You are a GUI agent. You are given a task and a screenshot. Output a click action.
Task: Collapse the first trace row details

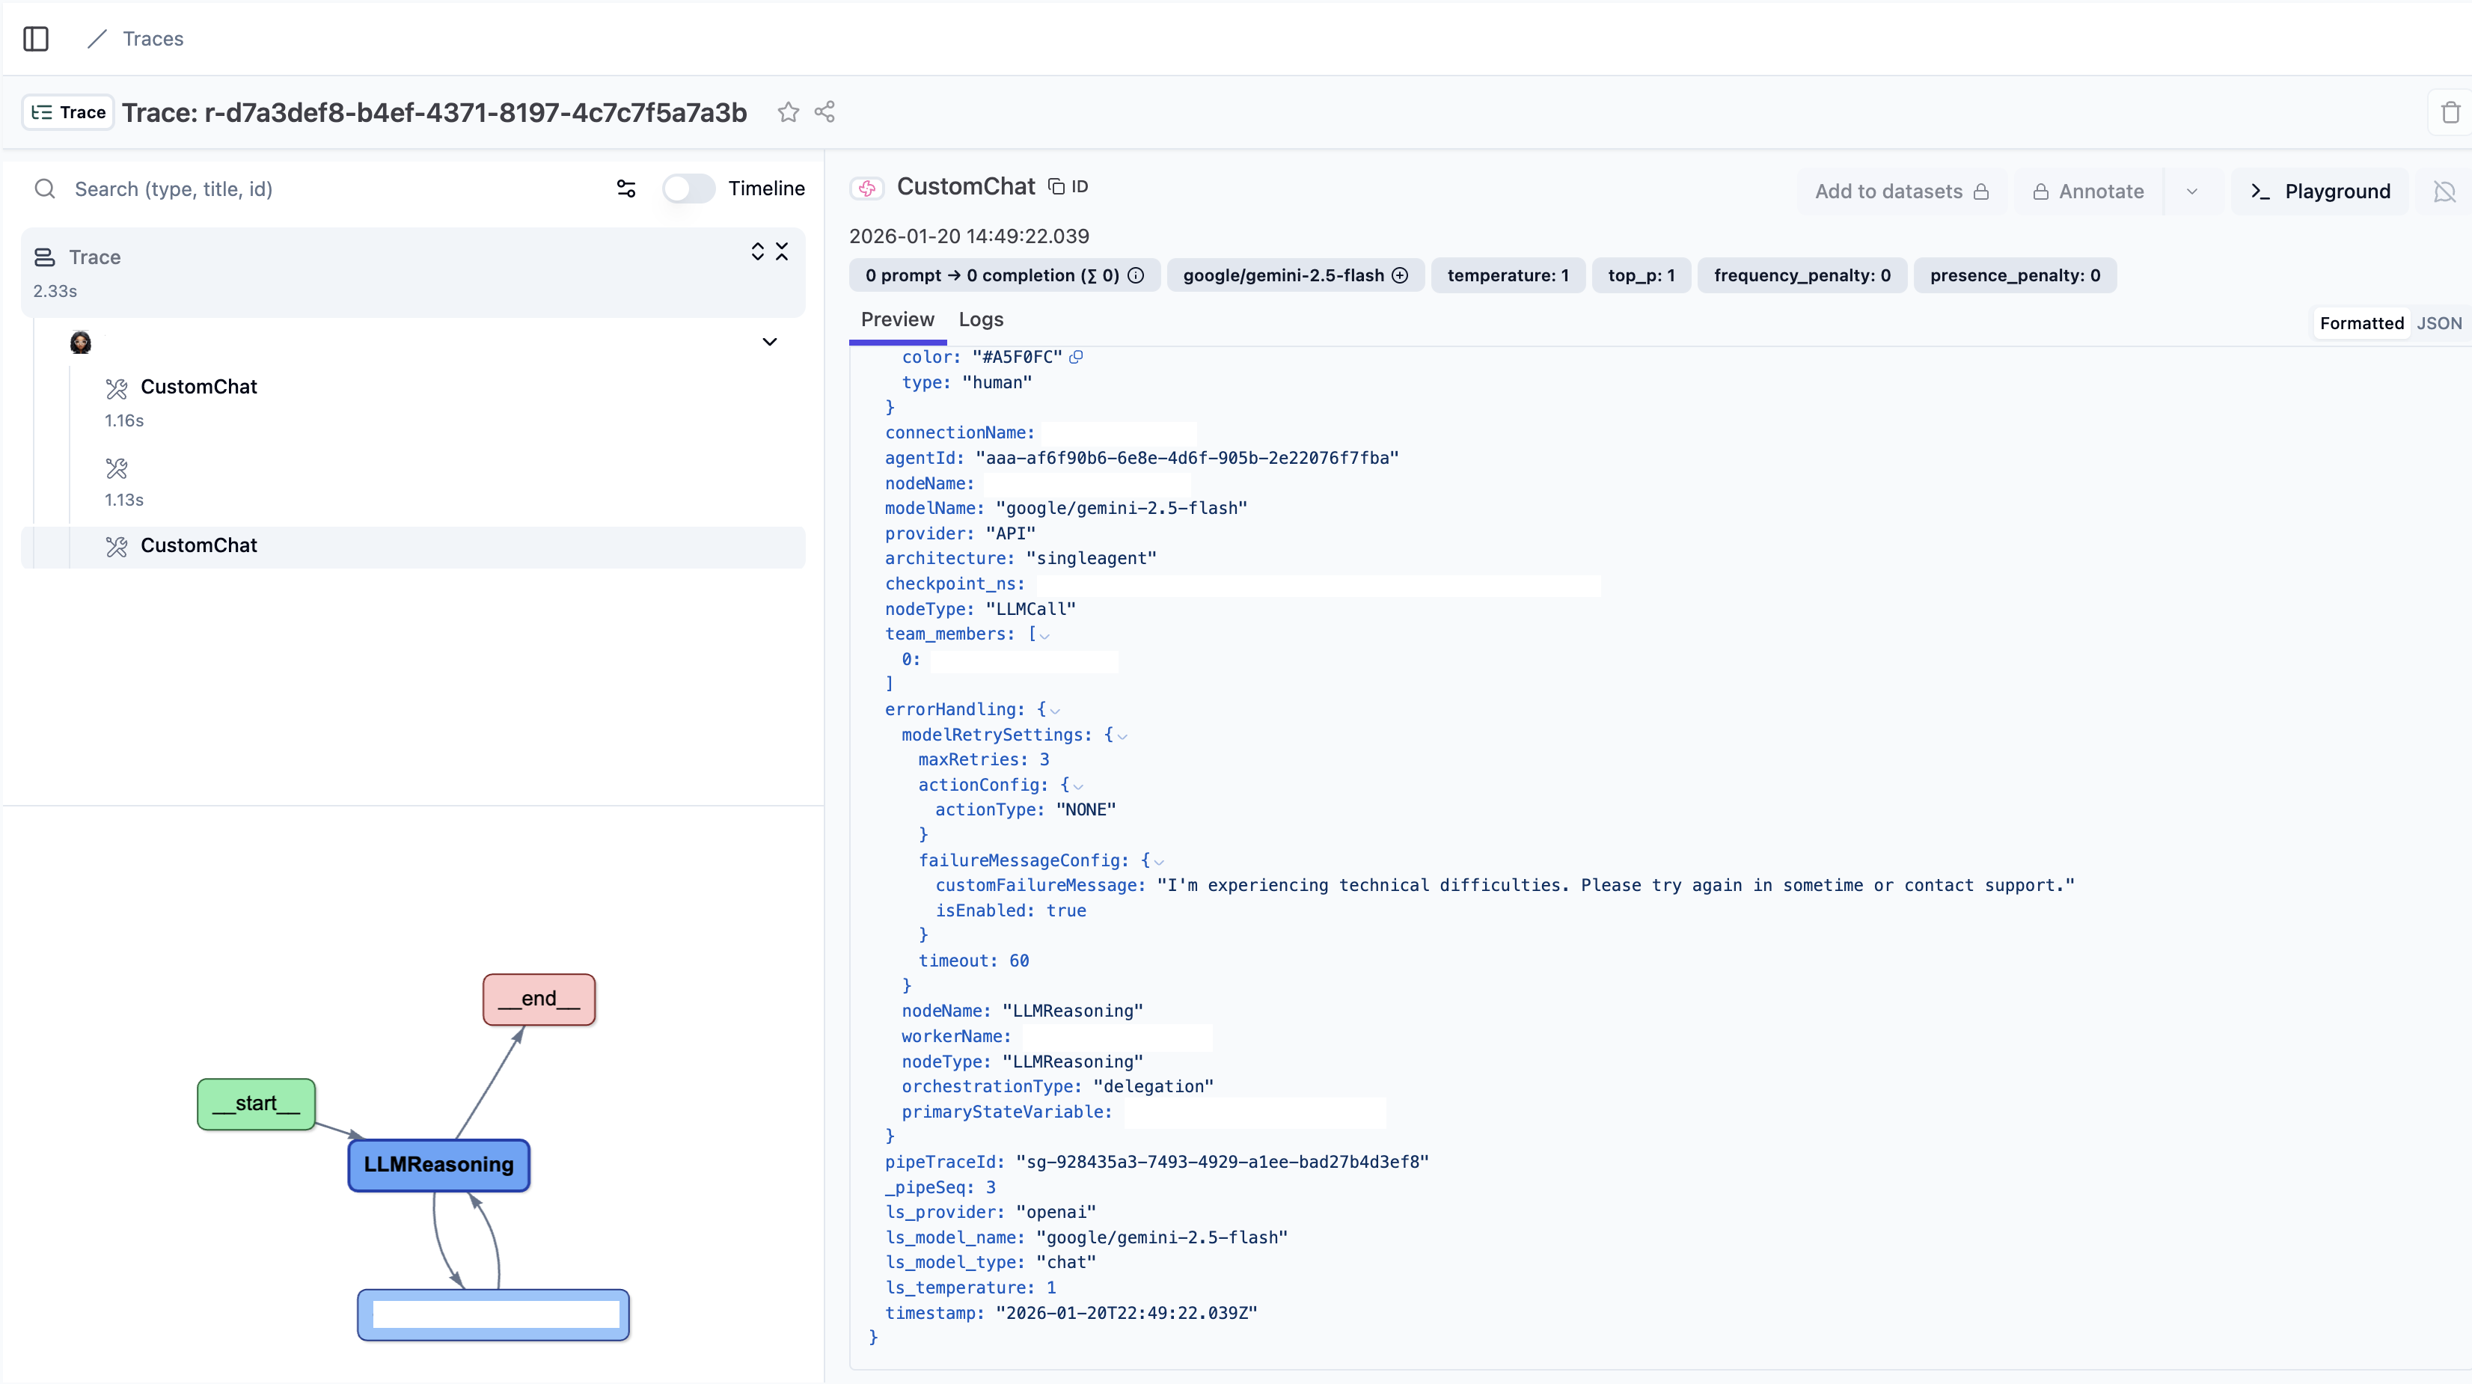pos(770,342)
